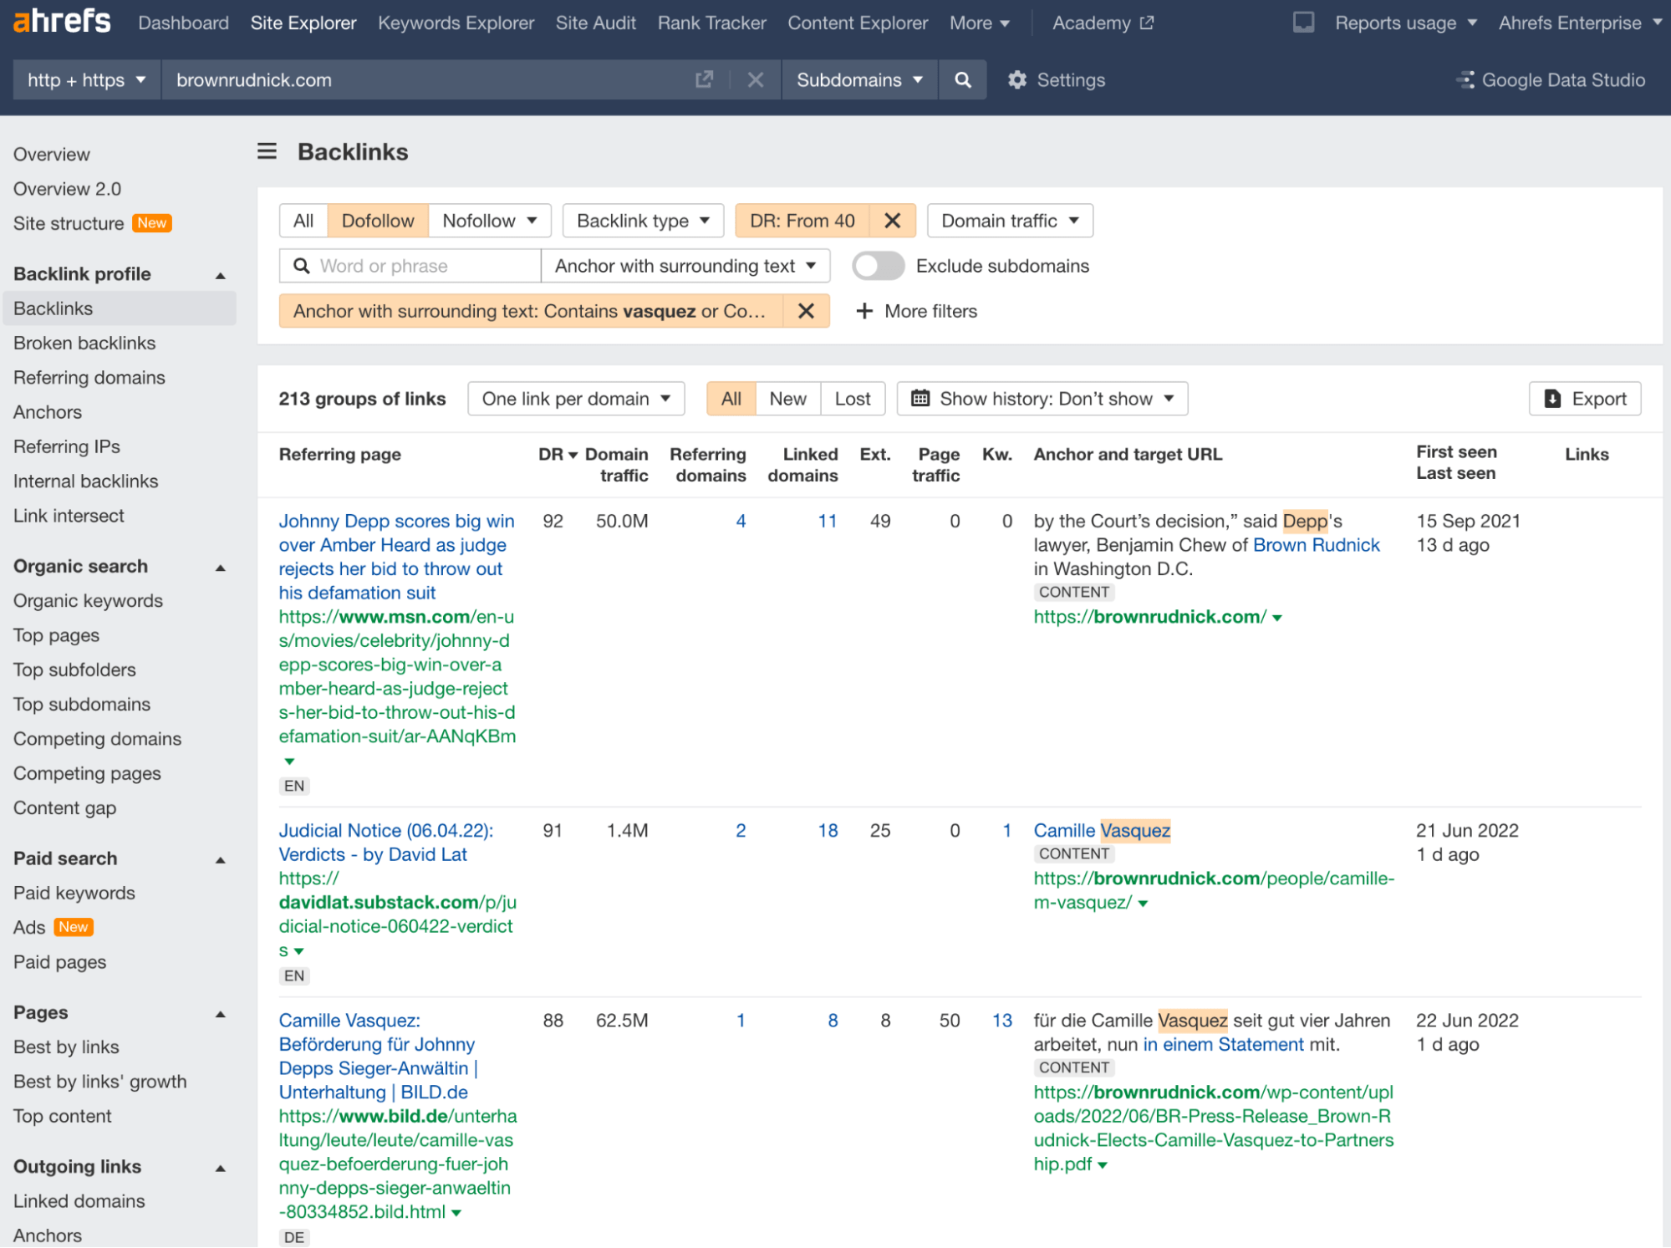Click the hamburger icon beside Backlinks heading

click(x=267, y=151)
